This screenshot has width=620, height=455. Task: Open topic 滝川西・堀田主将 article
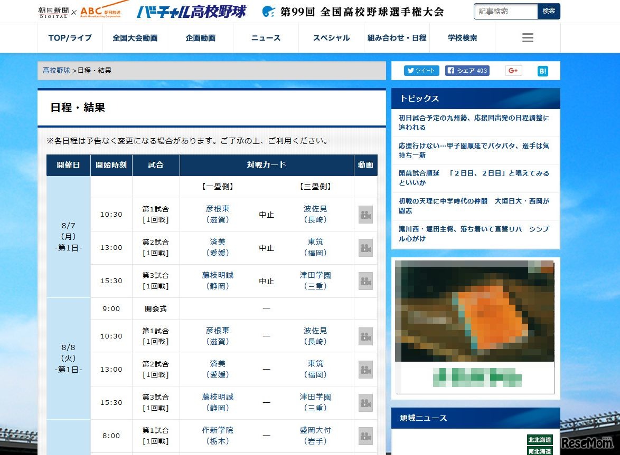[474, 234]
